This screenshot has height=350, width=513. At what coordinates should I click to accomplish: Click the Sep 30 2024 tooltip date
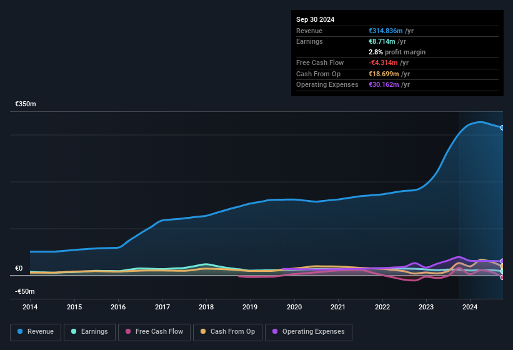pos(316,19)
